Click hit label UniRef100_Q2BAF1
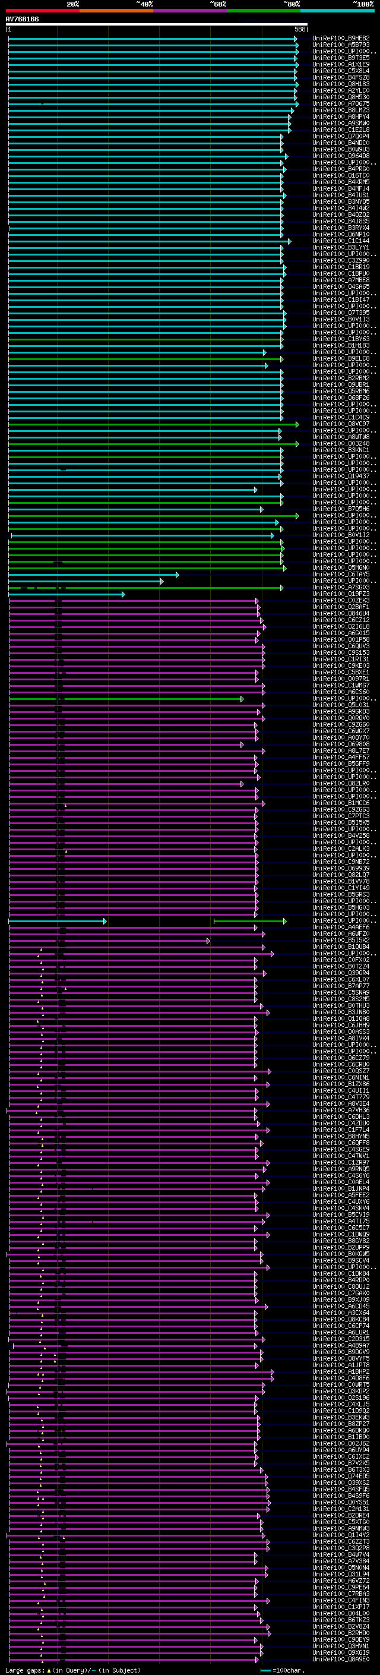This screenshot has width=380, height=1675. tap(340, 607)
